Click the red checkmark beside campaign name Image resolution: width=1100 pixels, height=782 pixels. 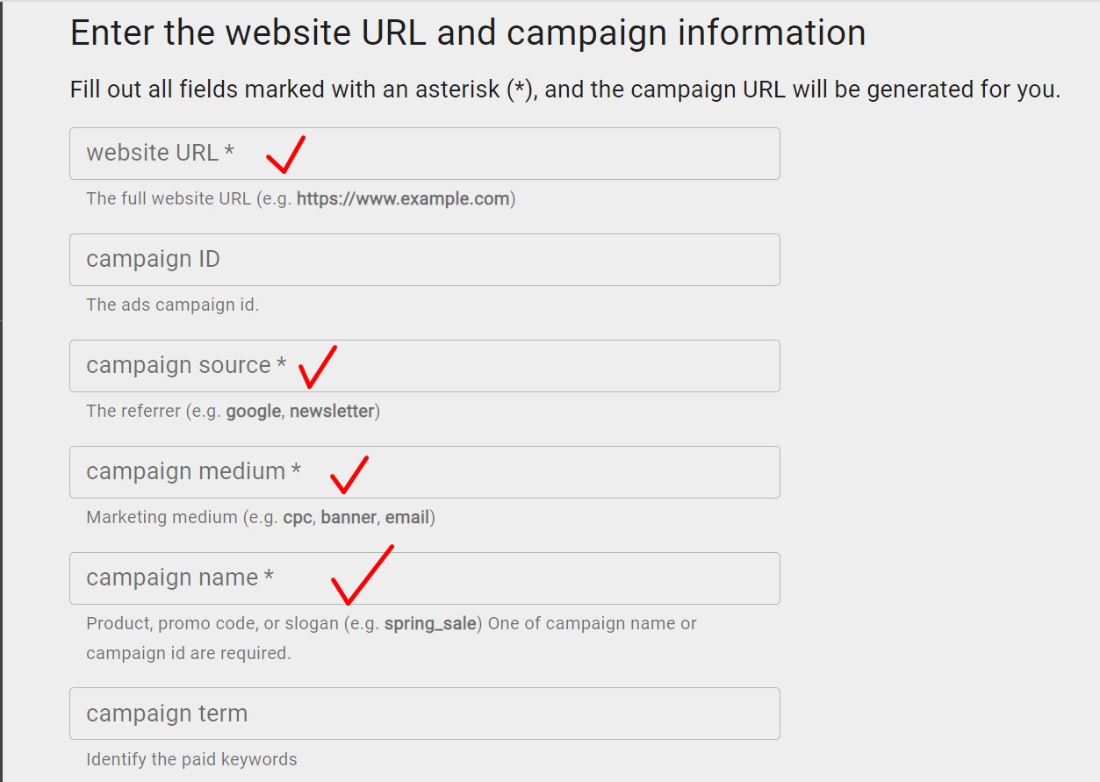(x=360, y=575)
